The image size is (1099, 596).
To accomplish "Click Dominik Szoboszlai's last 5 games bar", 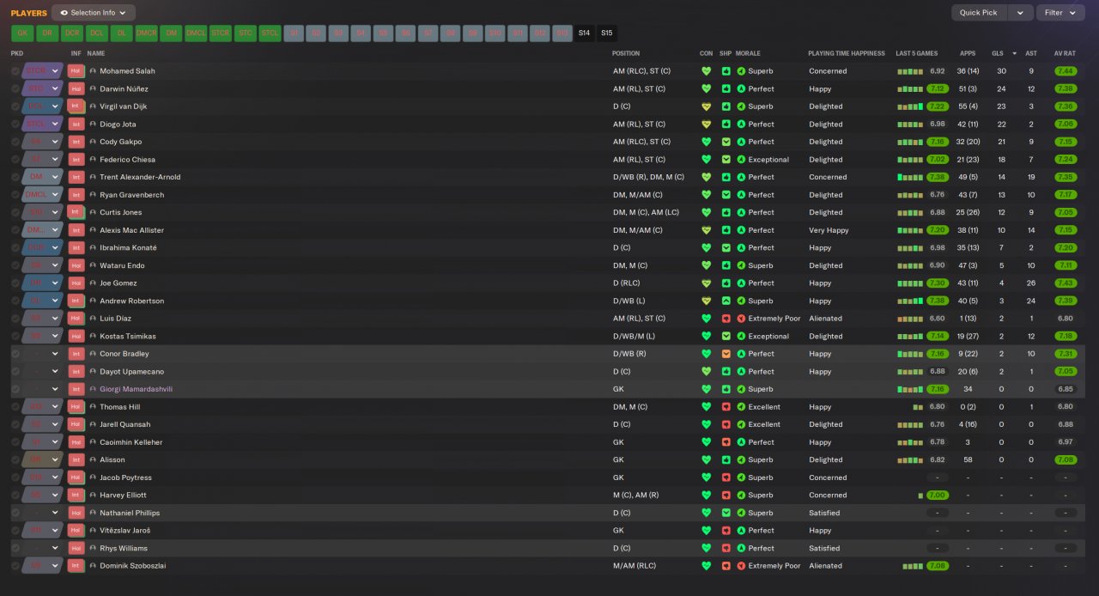I will (912, 566).
